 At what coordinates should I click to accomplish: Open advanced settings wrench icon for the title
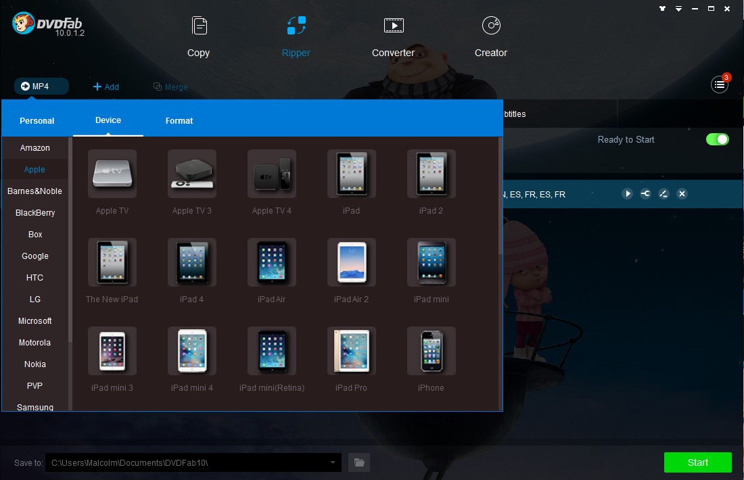[645, 193]
